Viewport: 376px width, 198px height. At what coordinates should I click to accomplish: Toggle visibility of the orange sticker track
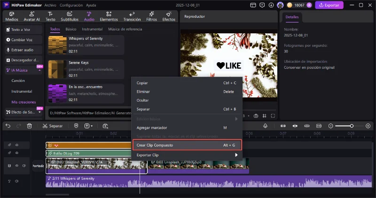click(17, 145)
